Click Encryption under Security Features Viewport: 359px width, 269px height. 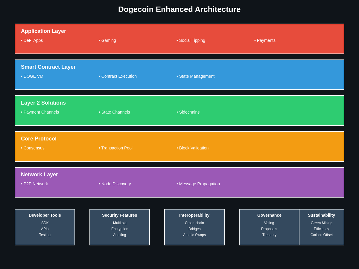(x=120, y=229)
